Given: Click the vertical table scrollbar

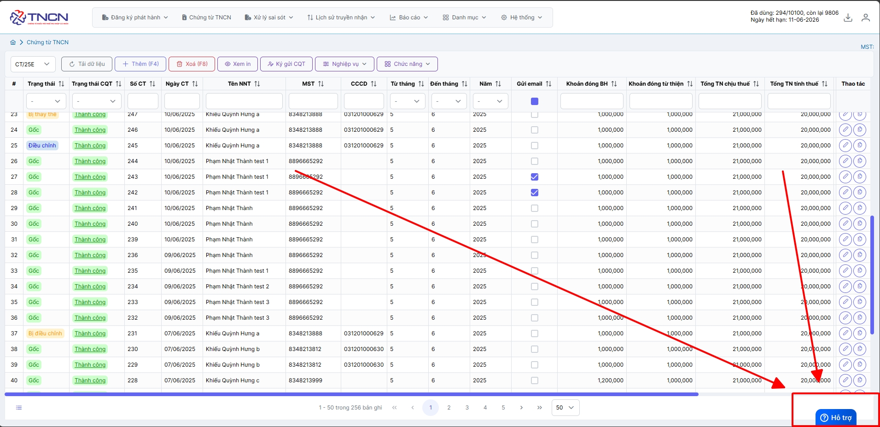Looking at the screenshot, I should click(x=872, y=275).
